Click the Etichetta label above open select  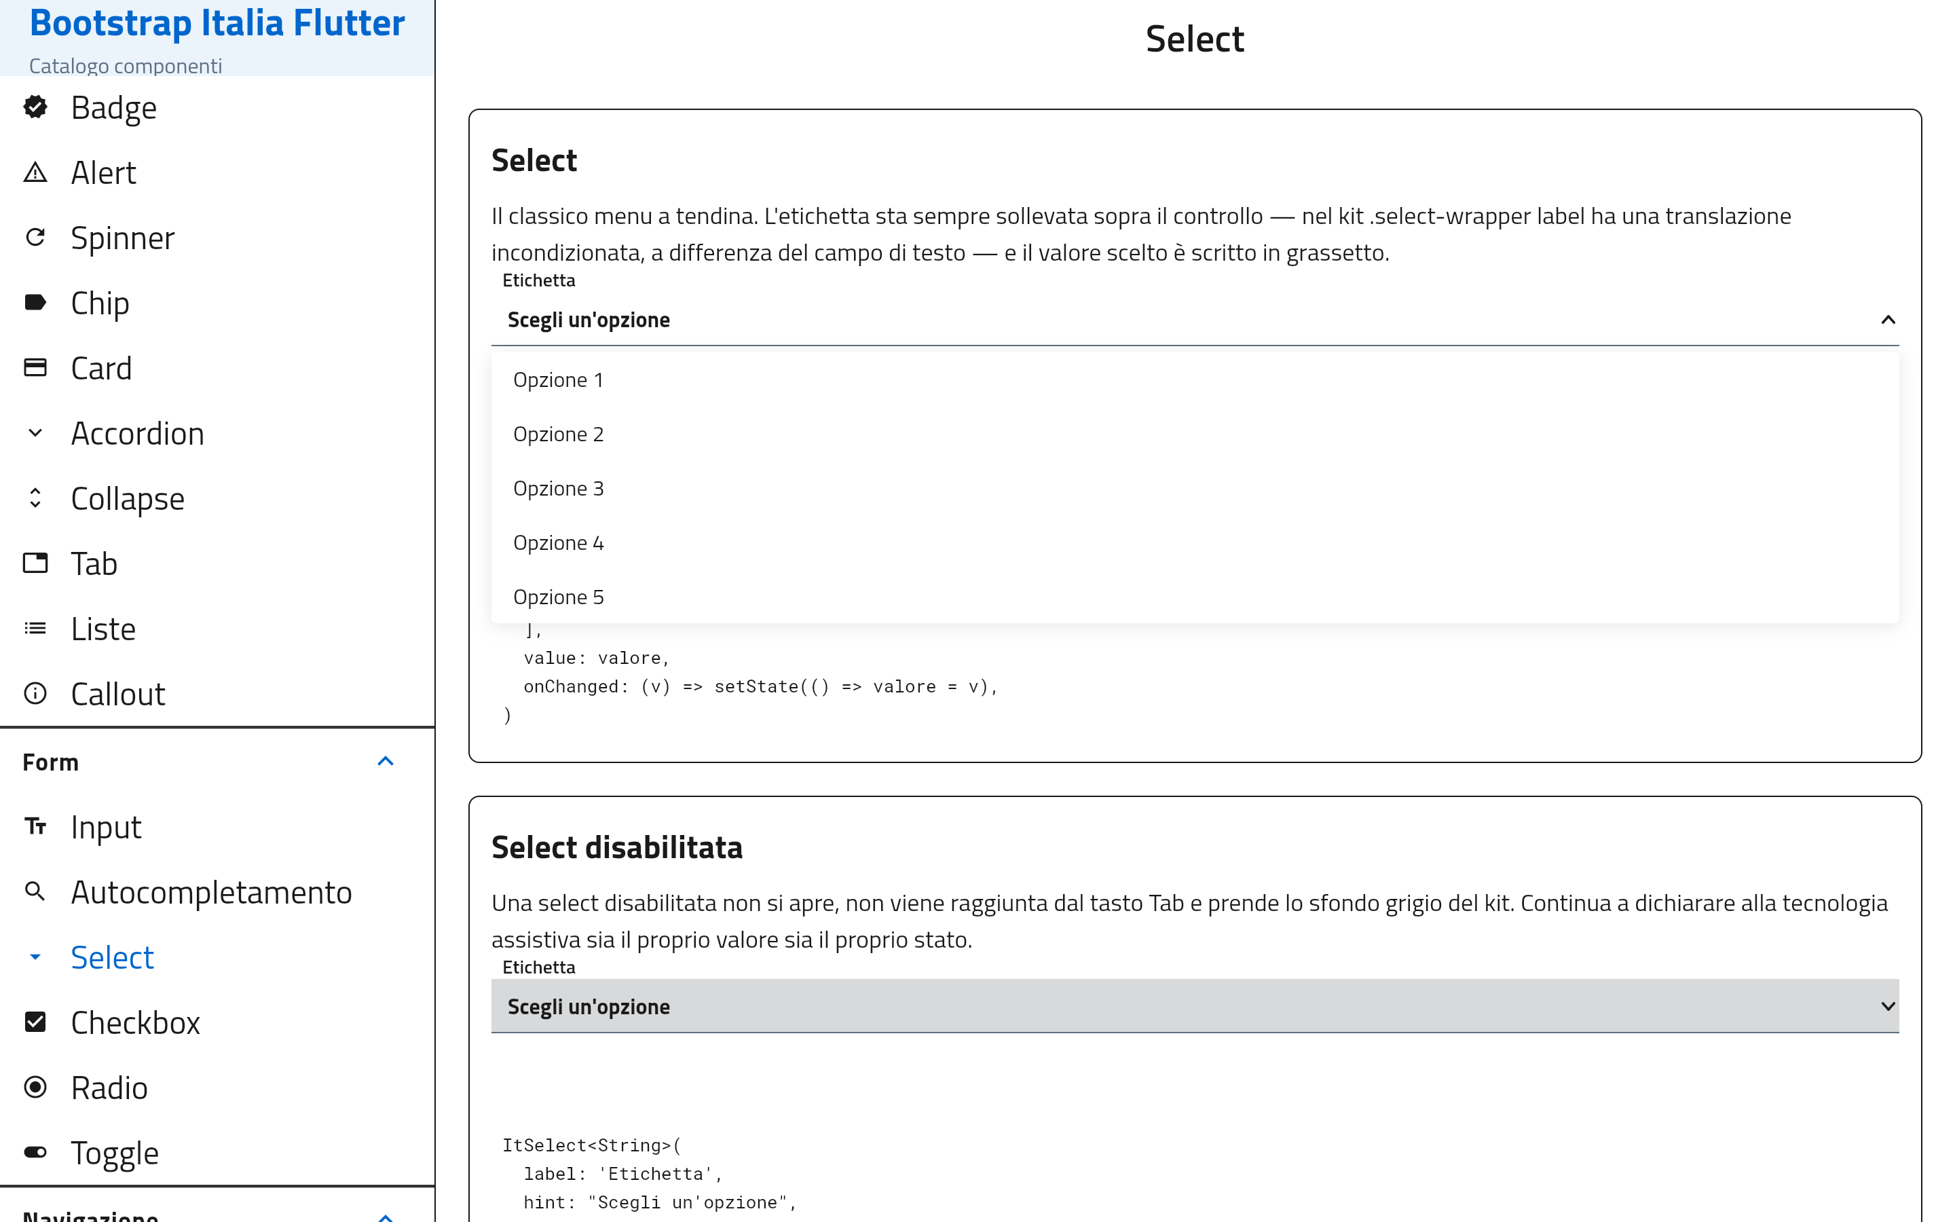point(539,280)
